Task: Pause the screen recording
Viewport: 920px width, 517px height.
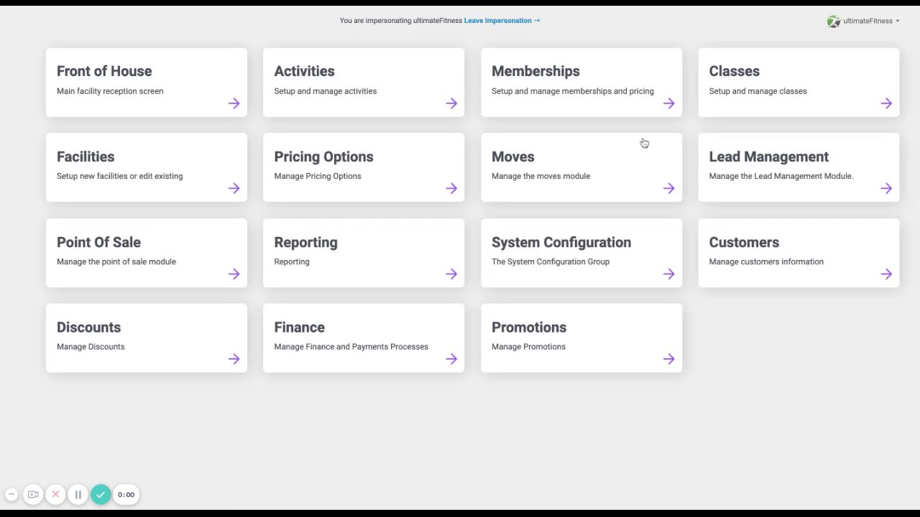Action: click(x=78, y=495)
